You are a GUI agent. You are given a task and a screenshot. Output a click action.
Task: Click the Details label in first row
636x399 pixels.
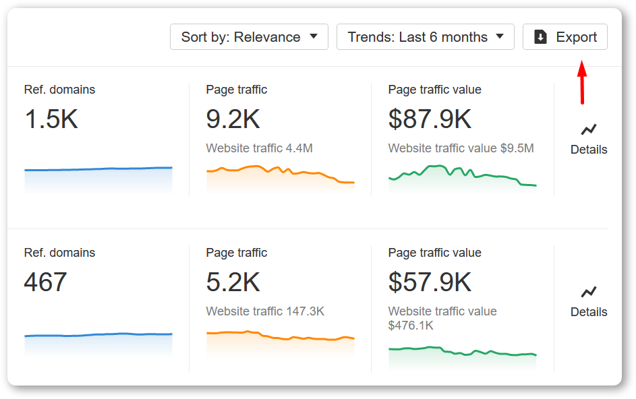[x=589, y=150]
